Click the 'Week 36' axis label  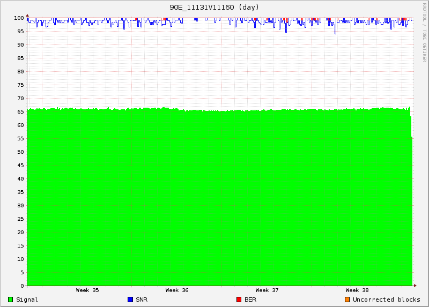(177, 290)
